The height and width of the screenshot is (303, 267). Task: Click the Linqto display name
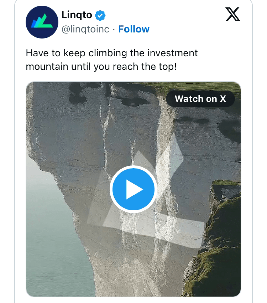pos(77,15)
